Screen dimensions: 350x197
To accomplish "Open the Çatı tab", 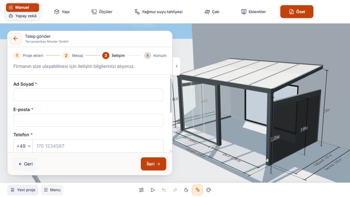I will (x=212, y=12).
